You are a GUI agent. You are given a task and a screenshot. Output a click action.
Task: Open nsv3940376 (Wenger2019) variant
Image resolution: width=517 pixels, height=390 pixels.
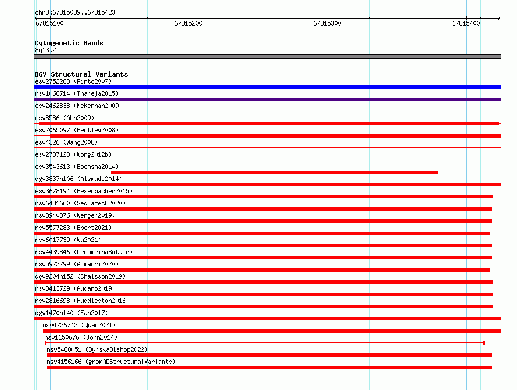coord(75,215)
